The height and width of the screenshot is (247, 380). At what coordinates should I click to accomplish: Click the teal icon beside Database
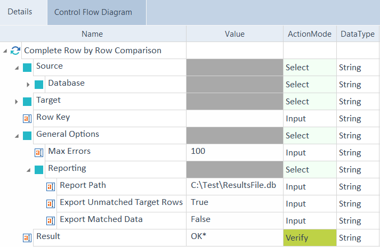(39, 85)
